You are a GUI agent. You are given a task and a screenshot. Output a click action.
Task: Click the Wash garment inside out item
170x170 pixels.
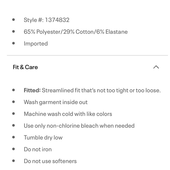click(x=56, y=102)
